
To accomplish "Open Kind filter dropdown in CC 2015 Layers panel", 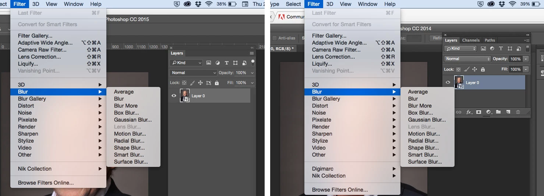I will [186, 63].
